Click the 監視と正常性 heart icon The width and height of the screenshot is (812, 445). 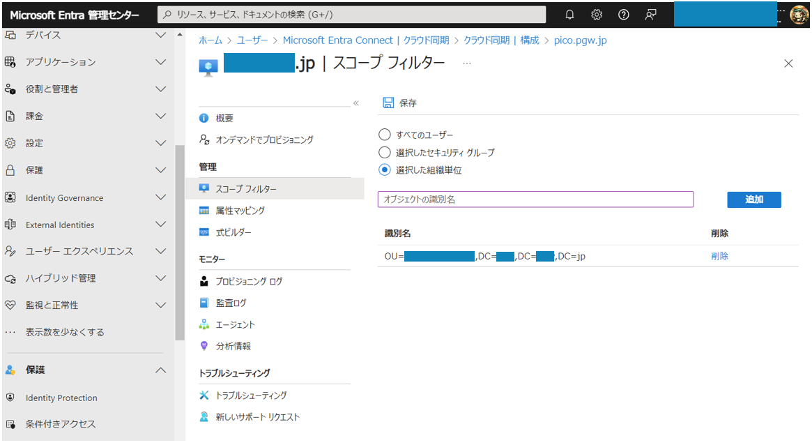coord(10,305)
